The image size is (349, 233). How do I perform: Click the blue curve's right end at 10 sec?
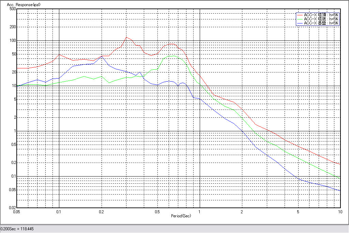340,190
